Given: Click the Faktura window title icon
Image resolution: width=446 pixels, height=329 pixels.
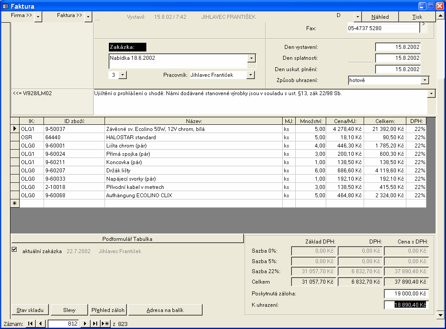Looking at the screenshot, I should (5, 6).
